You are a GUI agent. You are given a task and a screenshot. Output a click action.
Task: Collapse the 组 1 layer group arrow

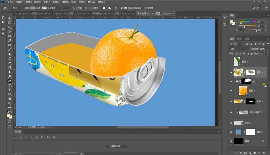pyautogui.click(x=234, y=81)
